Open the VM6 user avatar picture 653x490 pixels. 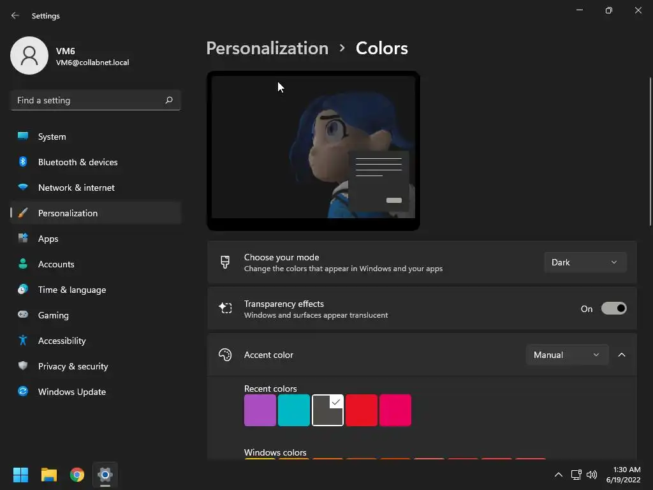[x=29, y=56]
